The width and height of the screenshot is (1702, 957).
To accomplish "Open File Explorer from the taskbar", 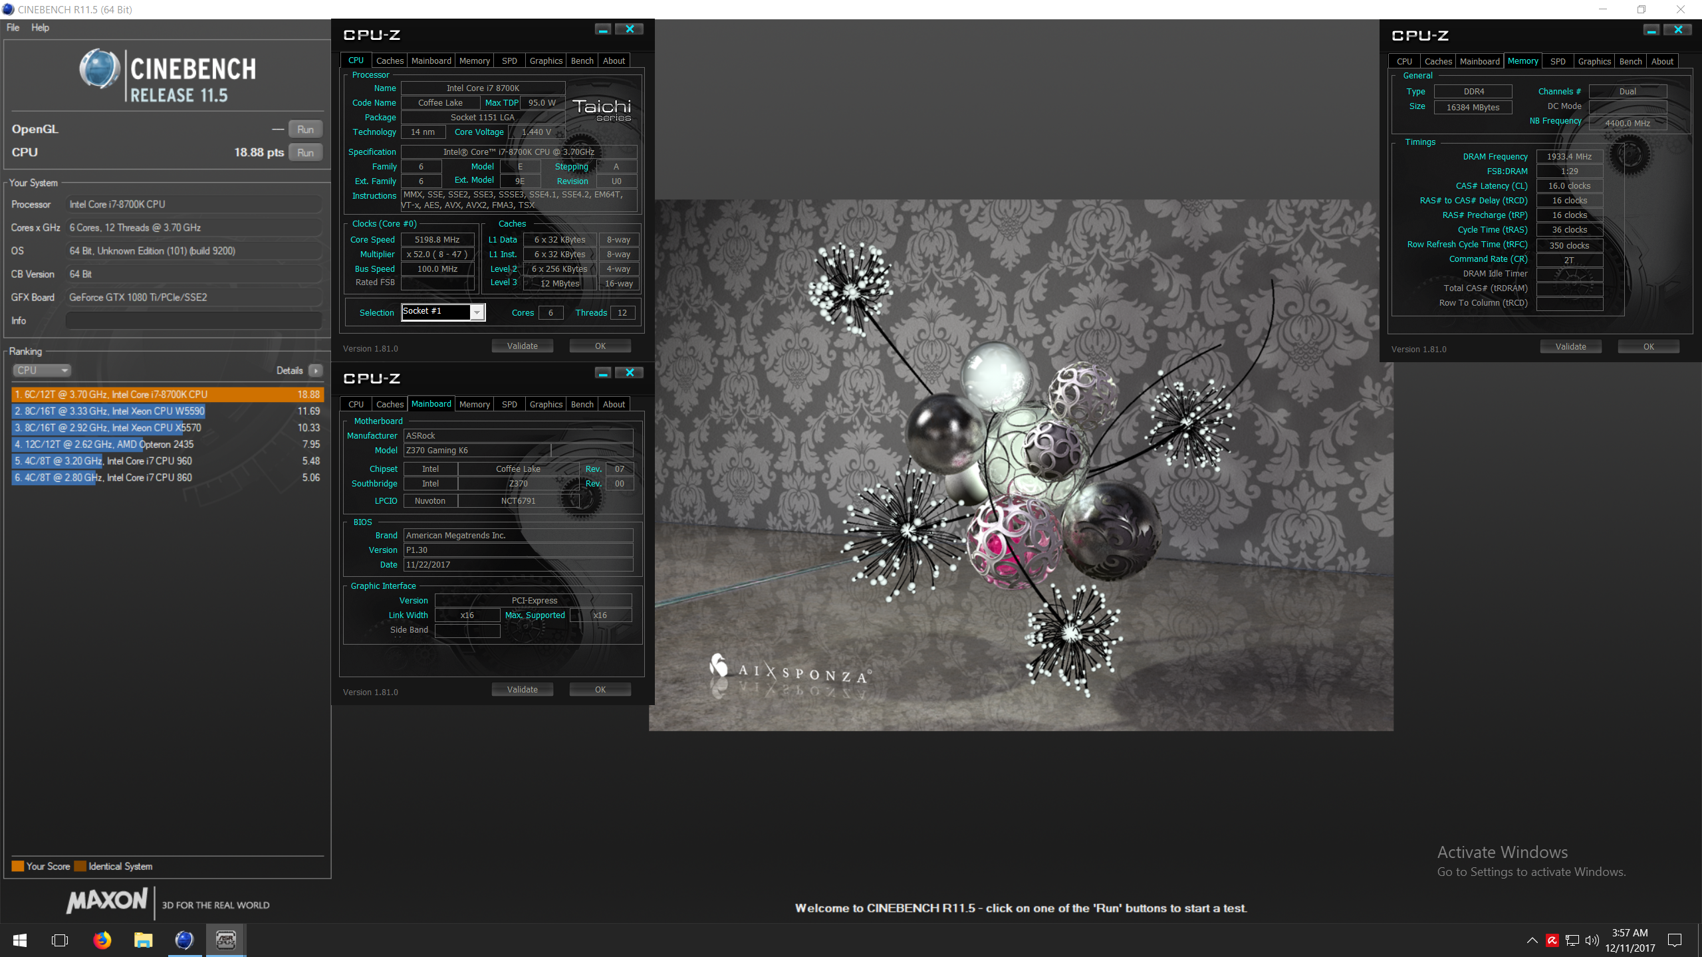I will pyautogui.click(x=143, y=940).
